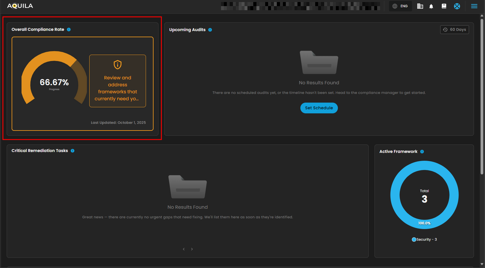
Task: Go to previous remediation tasks page
Action: tap(184, 249)
